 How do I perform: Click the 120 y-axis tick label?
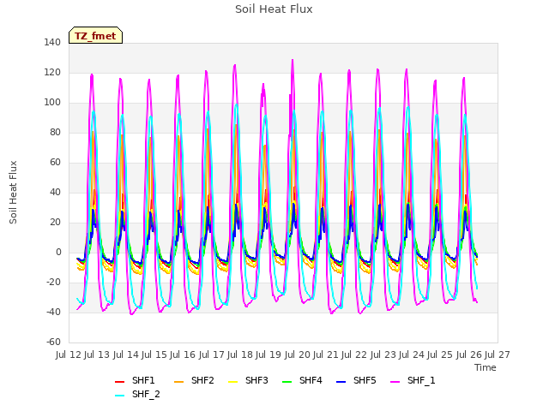coord(52,72)
